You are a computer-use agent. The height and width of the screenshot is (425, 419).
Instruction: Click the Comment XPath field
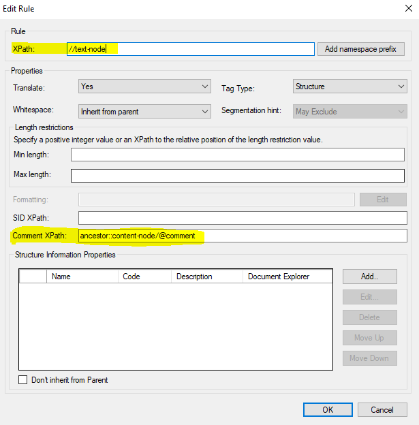click(242, 236)
